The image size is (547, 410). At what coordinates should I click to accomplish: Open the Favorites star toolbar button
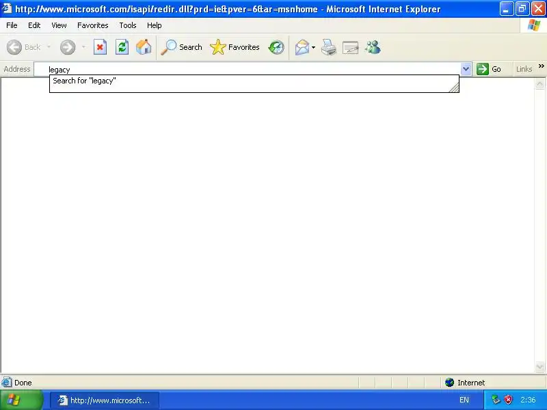(x=235, y=47)
